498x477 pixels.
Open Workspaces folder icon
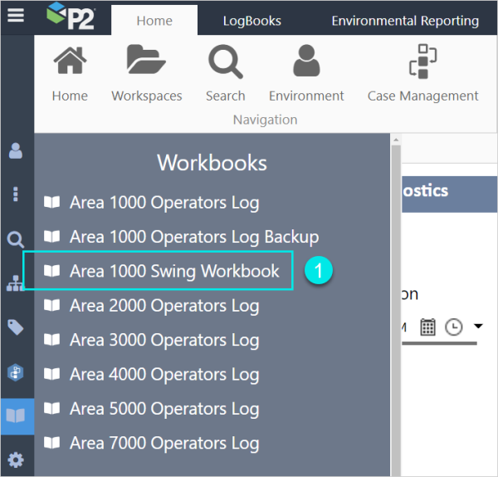click(x=146, y=63)
